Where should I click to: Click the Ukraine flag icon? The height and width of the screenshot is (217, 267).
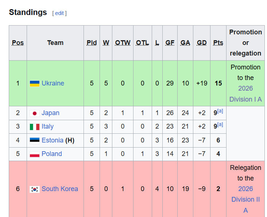pos(35,84)
